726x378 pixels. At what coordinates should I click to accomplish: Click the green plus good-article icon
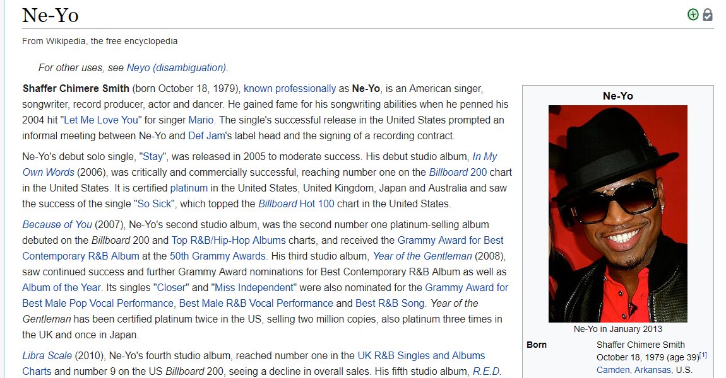point(693,14)
